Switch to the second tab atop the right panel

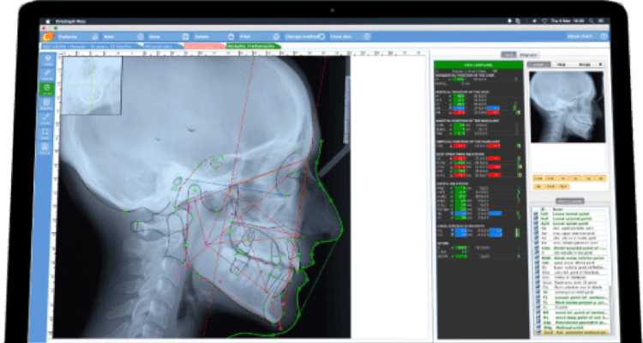pos(526,55)
